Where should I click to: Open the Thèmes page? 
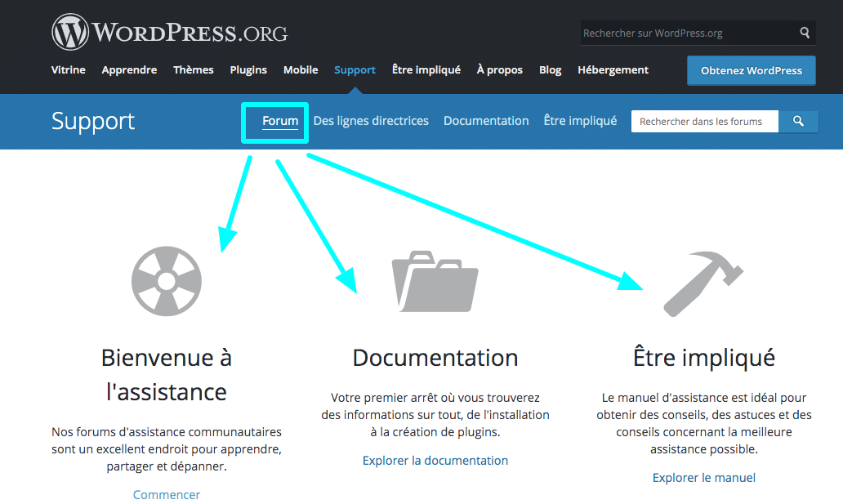[193, 70]
